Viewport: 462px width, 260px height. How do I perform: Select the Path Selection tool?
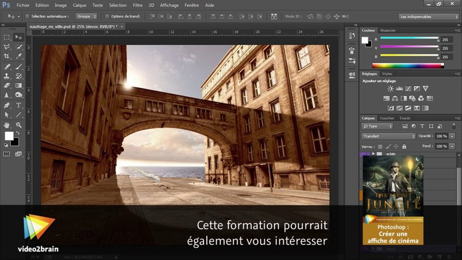(x=7, y=115)
